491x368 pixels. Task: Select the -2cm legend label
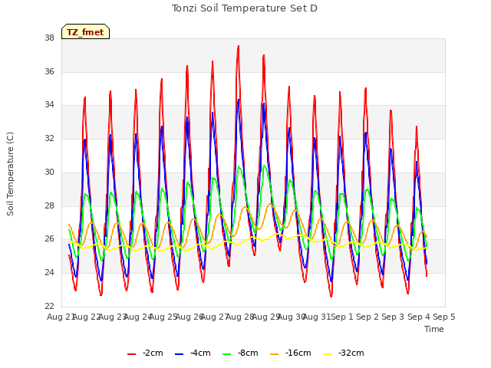pos(153,353)
